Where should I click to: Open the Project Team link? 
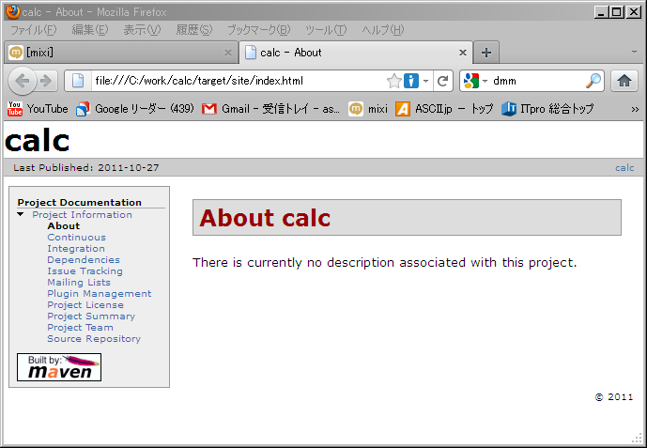coord(80,327)
